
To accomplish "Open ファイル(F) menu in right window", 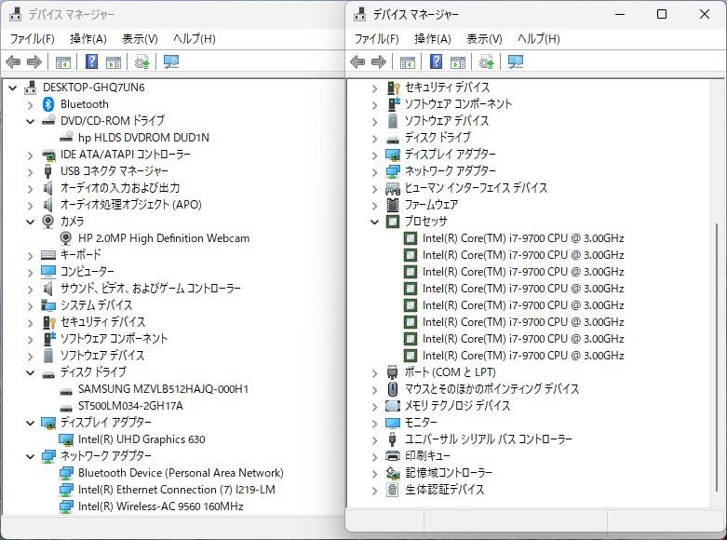I will coord(376,38).
